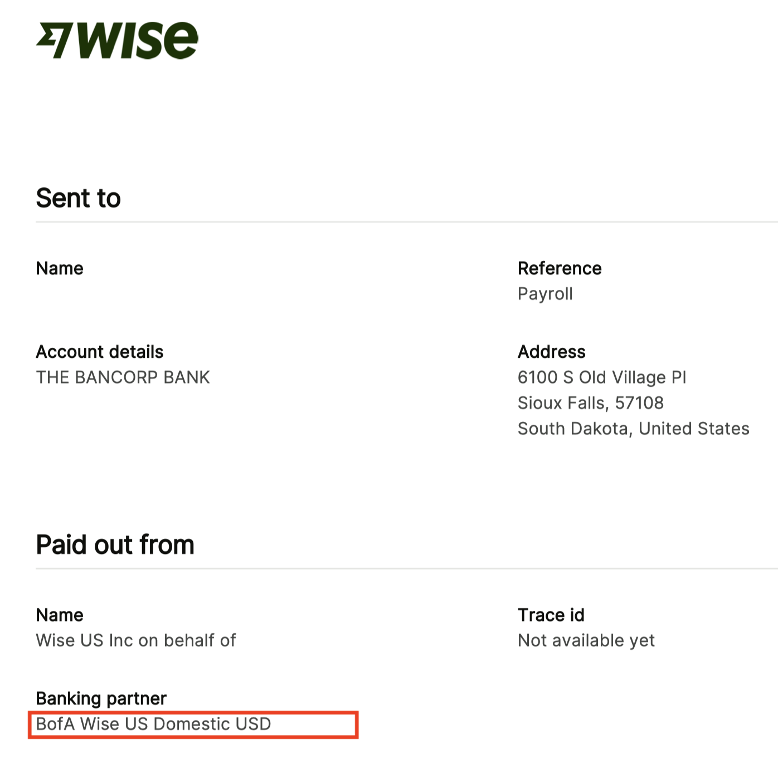Click the divider line below Sent to
Image resolution: width=778 pixels, height=778 pixels.
390,222
